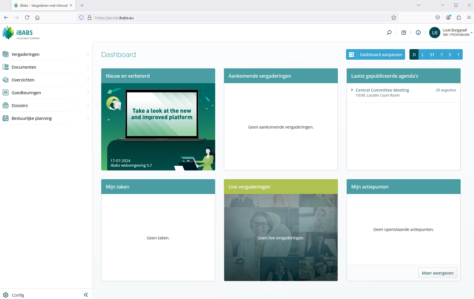
Task: Open the Documenten sidebar icon
Action: (x=6, y=67)
